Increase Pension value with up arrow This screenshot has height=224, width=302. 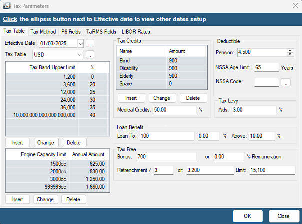290,50
